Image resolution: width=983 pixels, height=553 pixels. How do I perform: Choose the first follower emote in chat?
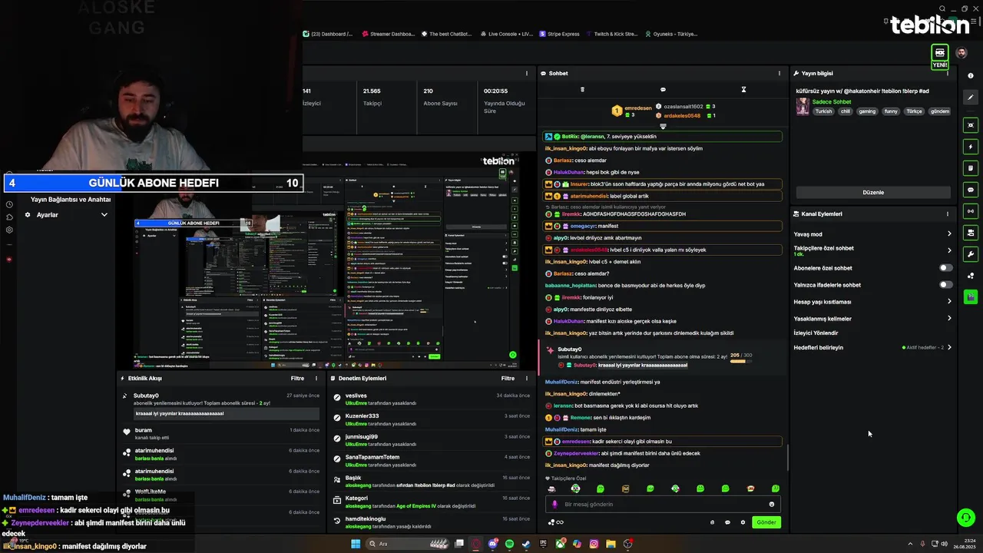coord(551,489)
